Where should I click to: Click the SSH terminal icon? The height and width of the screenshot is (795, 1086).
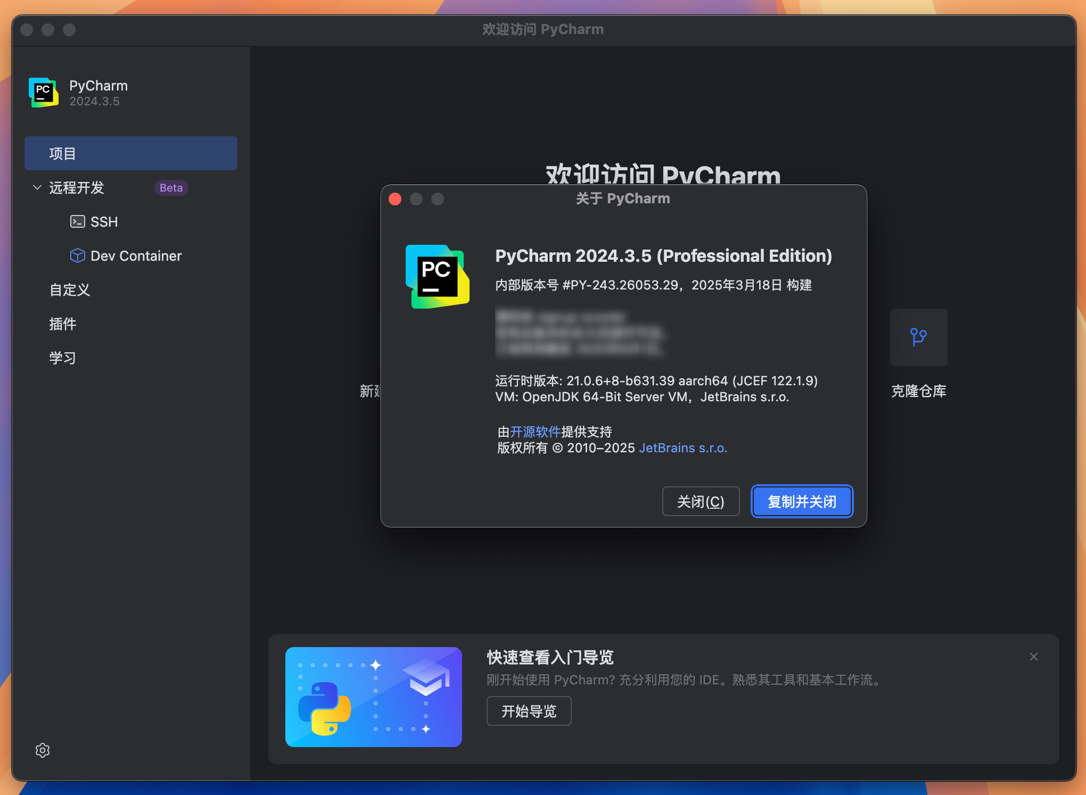point(77,221)
